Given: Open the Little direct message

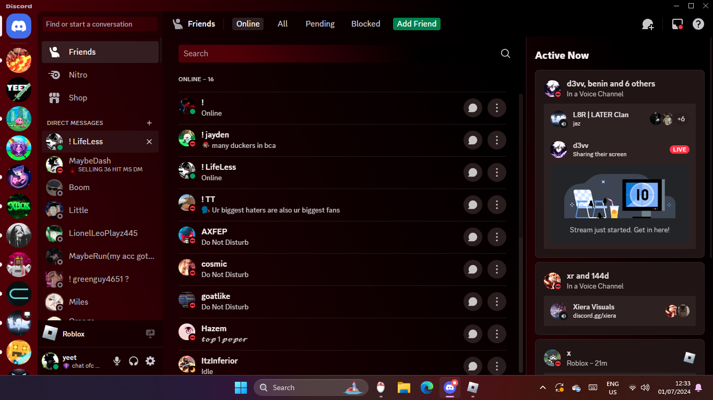Looking at the screenshot, I should click(x=100, y=210).
